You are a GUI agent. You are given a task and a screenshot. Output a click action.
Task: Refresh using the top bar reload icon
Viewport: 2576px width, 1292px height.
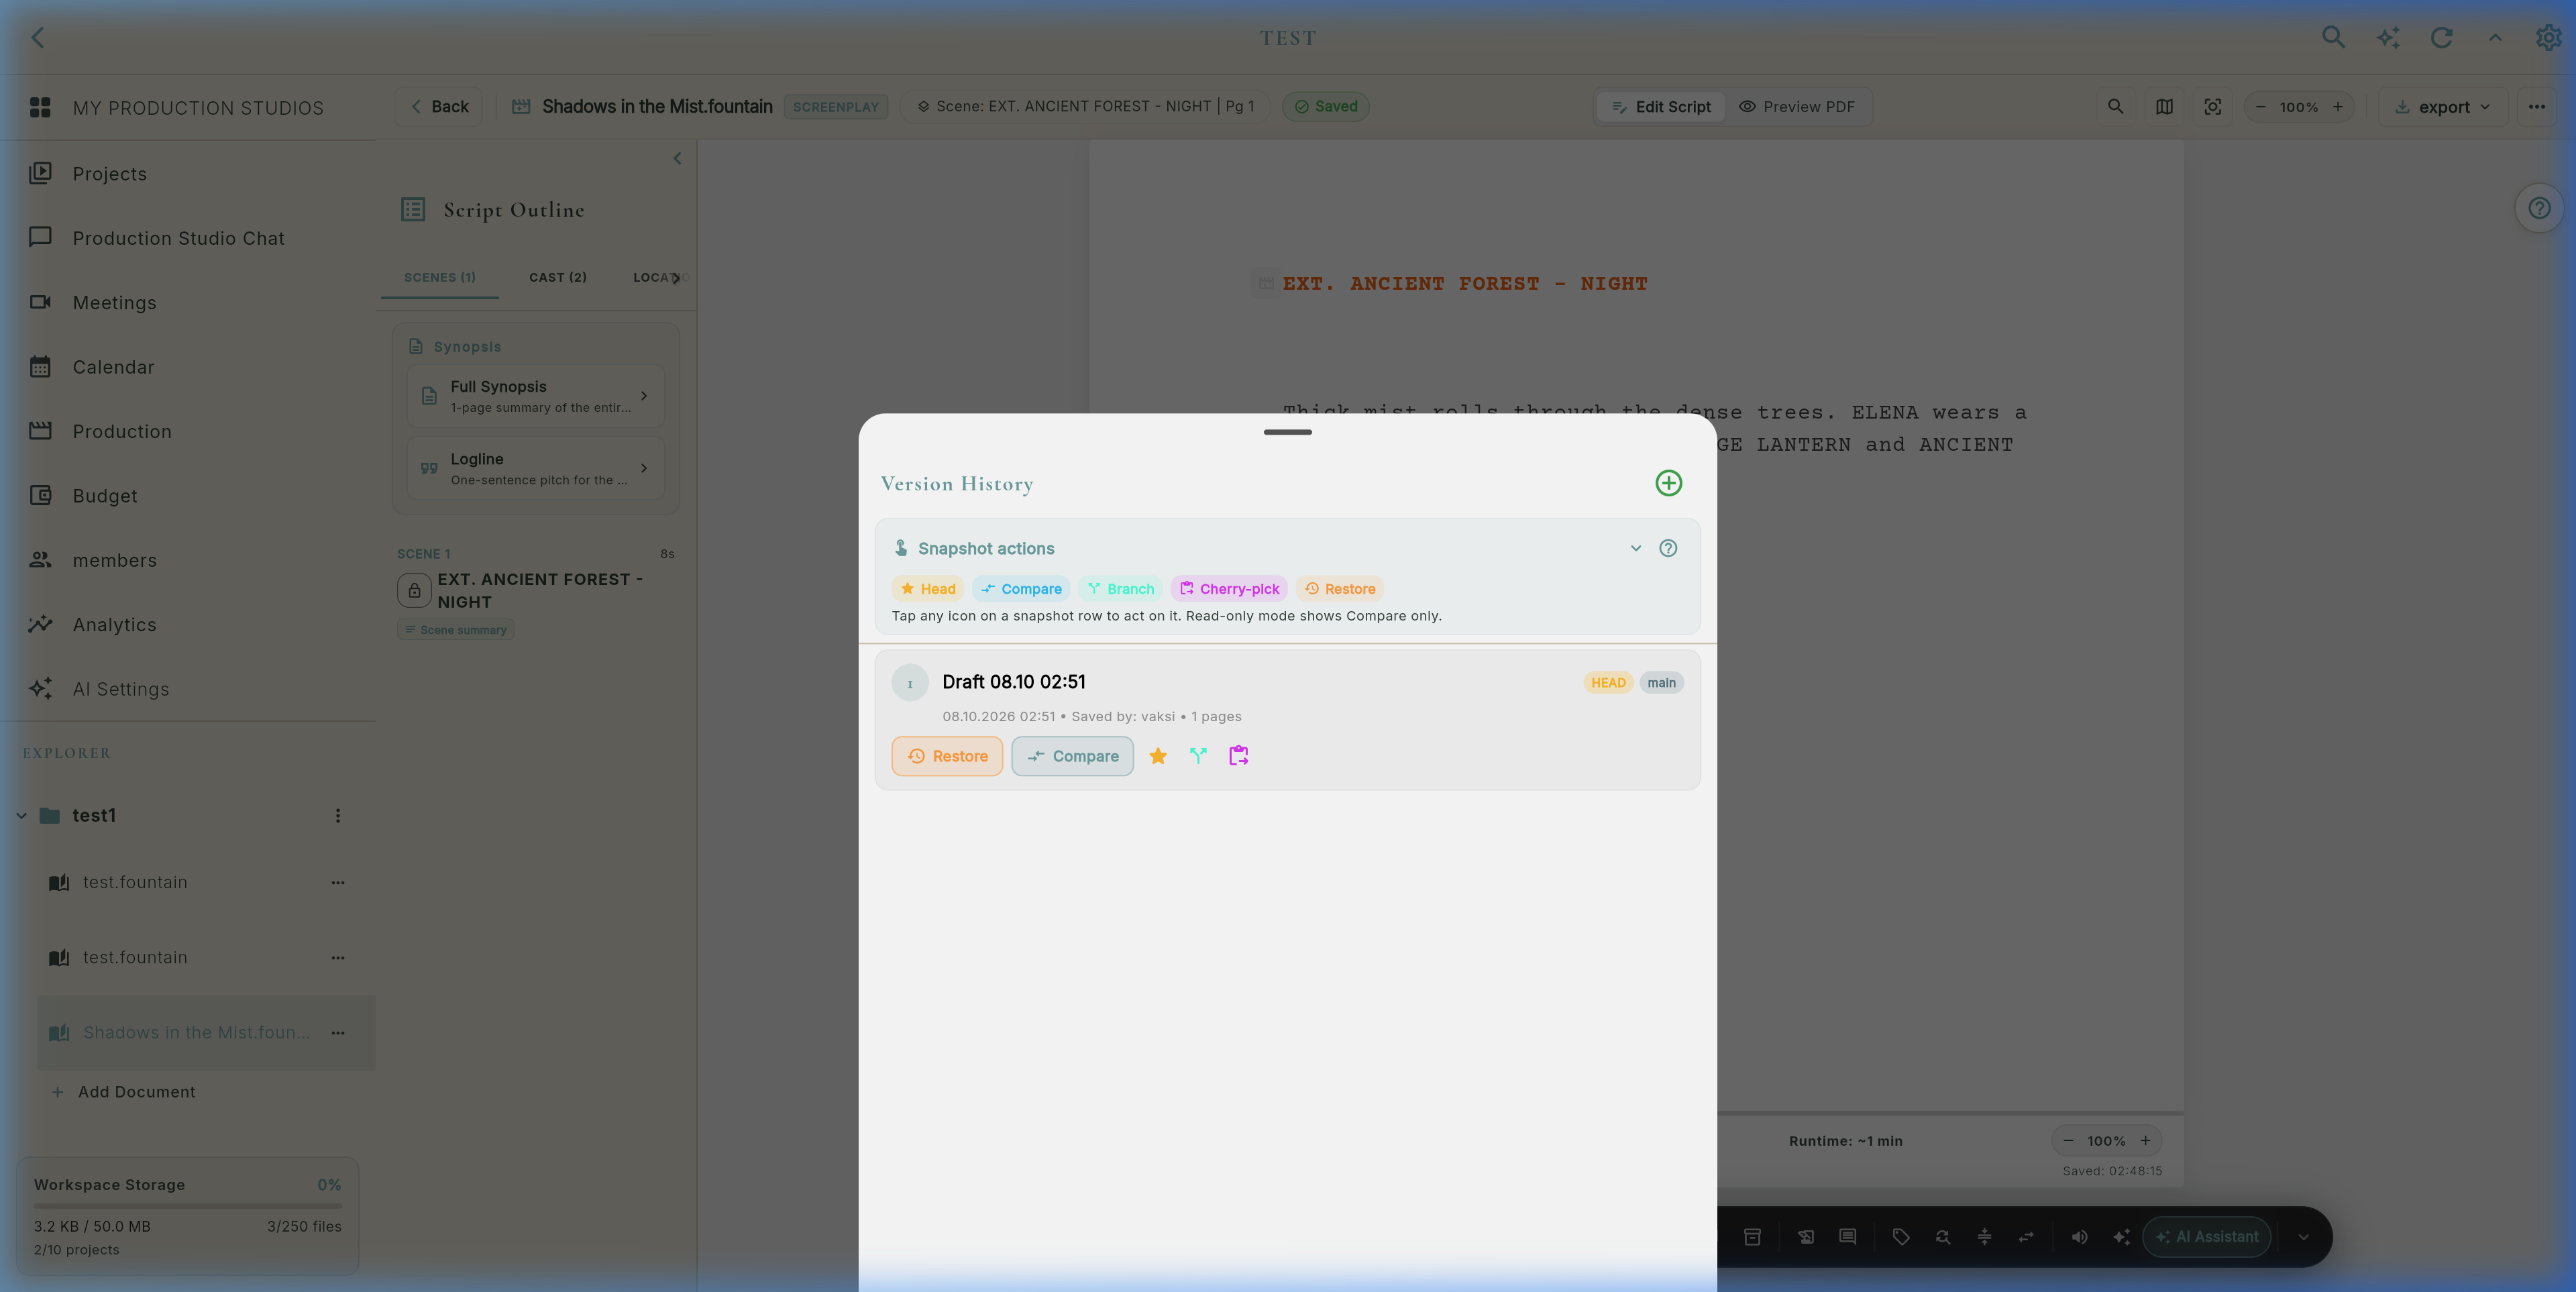coord(2441,37)
